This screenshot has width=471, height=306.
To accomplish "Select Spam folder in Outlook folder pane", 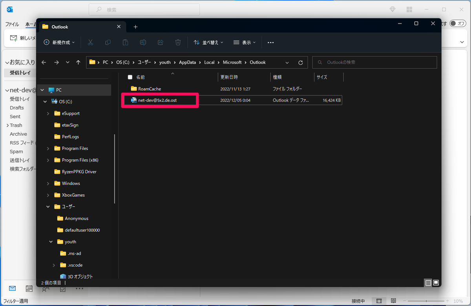I will [16, 151].
